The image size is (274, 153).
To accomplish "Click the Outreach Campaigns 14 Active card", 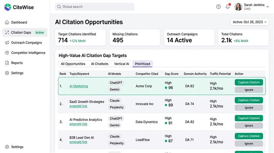I will (189, 38).
